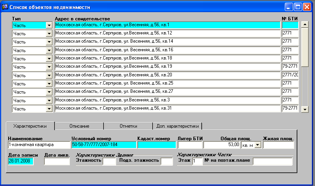Viewport: 315px width, 186px height.
Task: Select the address field ending кв.14
Action: (x=168, y=42)
